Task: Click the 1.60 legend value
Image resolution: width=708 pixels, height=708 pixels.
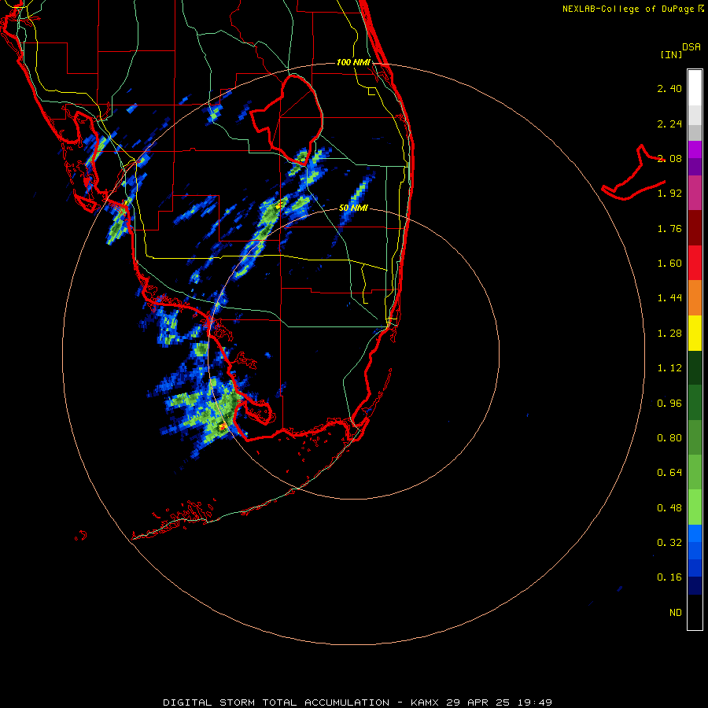Action: pyautogui.click(x=669, y=264)
